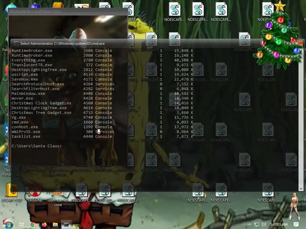Click DesktopLightingTree.exe with PID 2812
306x229 pixels.
pos(39,69)
